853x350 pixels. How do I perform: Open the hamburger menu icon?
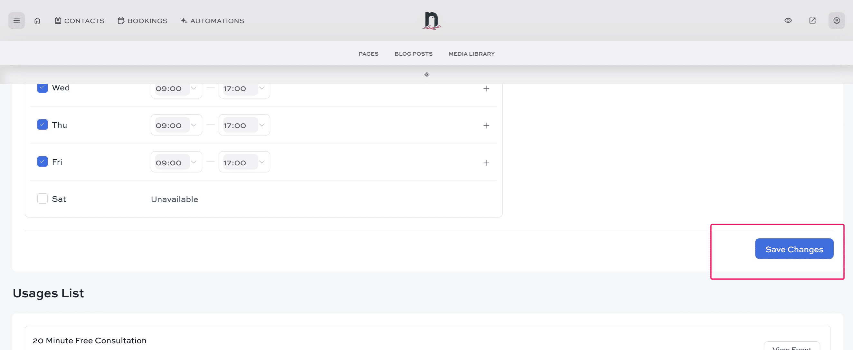pos(16,21)
